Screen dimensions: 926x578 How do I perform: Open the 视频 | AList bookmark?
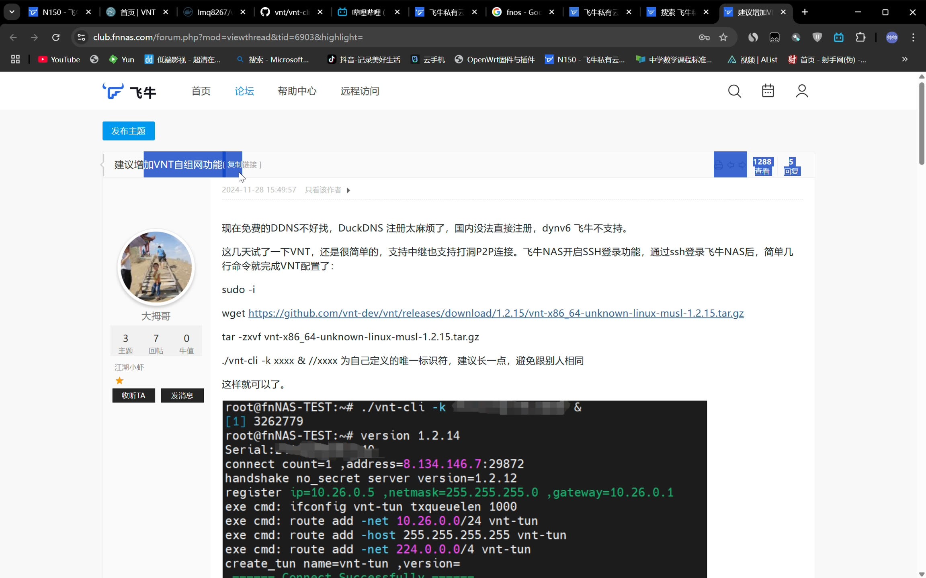[753, 59]
